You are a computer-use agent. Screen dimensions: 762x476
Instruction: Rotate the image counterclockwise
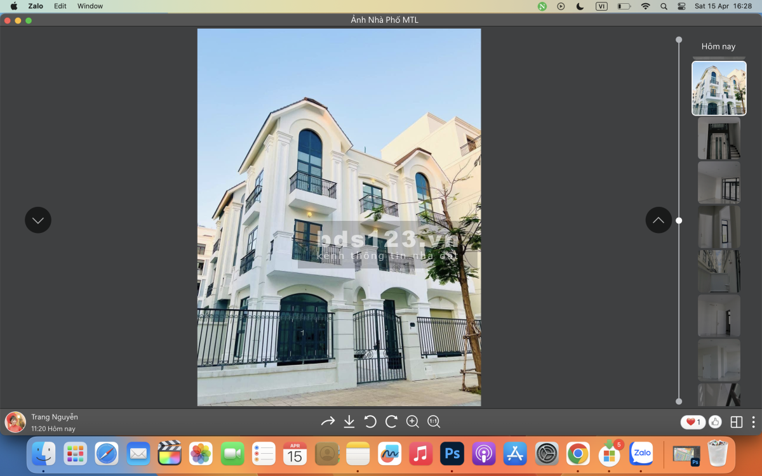[370, 421]
